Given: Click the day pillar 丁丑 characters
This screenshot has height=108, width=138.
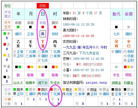Looking at the screenshot, I should point(43,44).
